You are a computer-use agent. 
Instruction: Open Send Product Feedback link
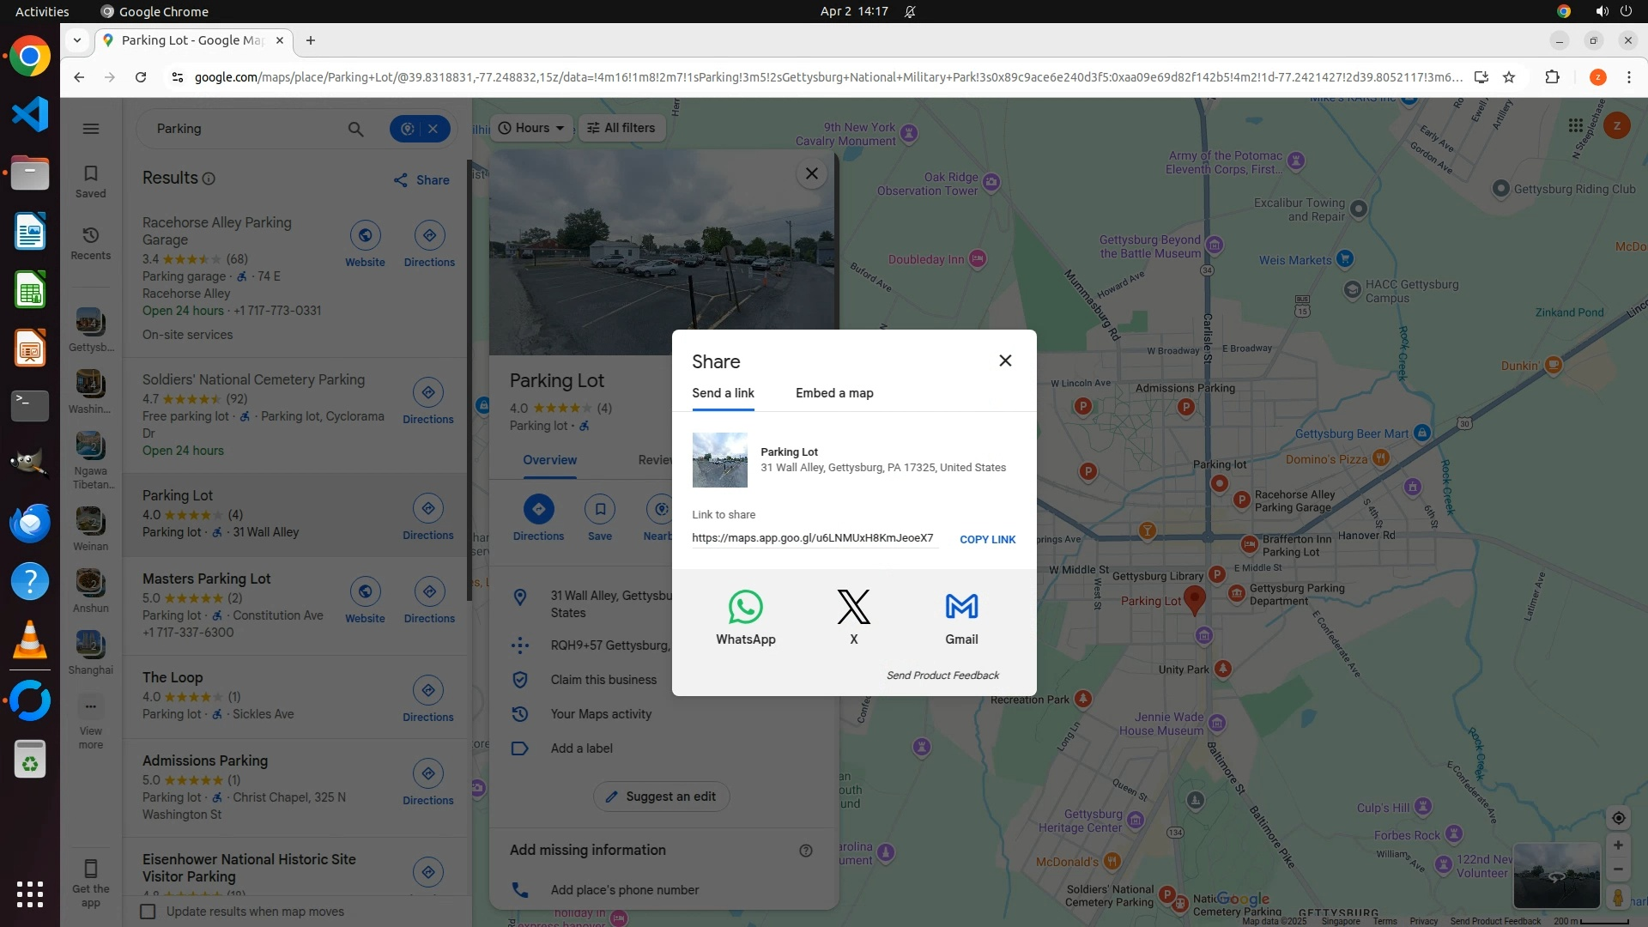tap(942, 676)
